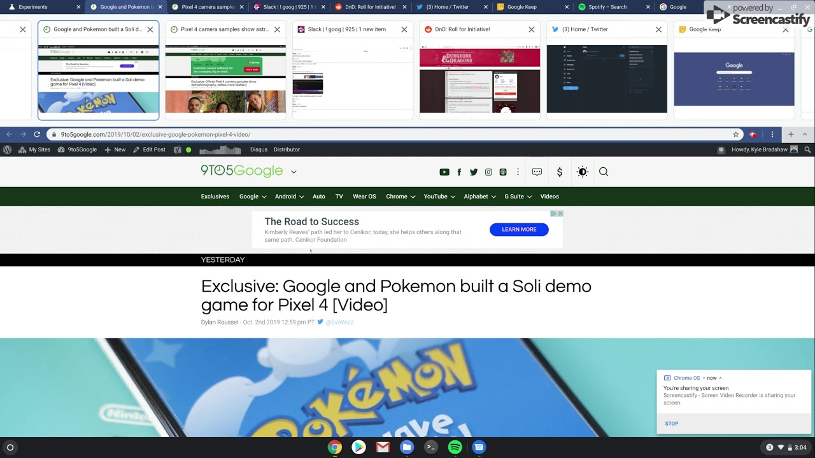Screen dimensions: 815x458
Task: Open Gmail from the shelf
Action: pyautogui.click(x=383, y=447)
